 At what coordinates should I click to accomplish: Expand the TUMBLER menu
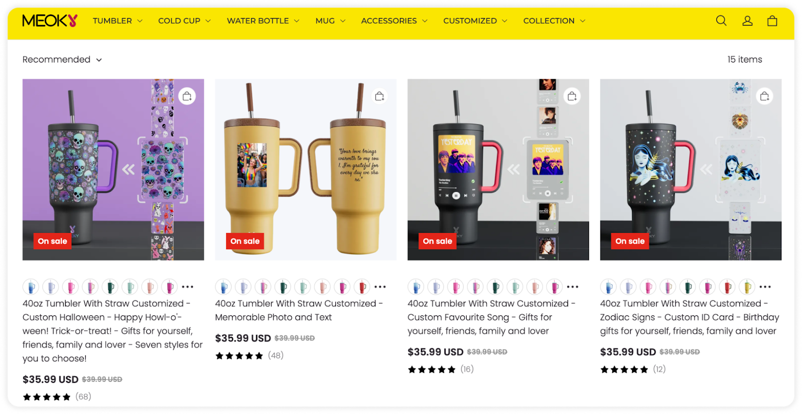118,21
